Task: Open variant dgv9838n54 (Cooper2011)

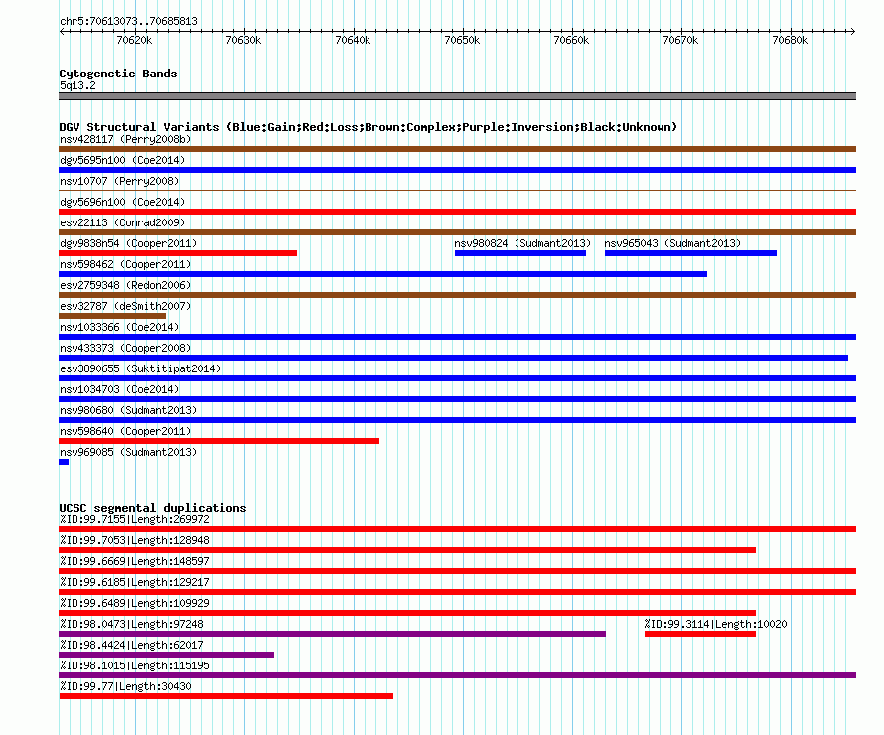Action: coord(128,243)
